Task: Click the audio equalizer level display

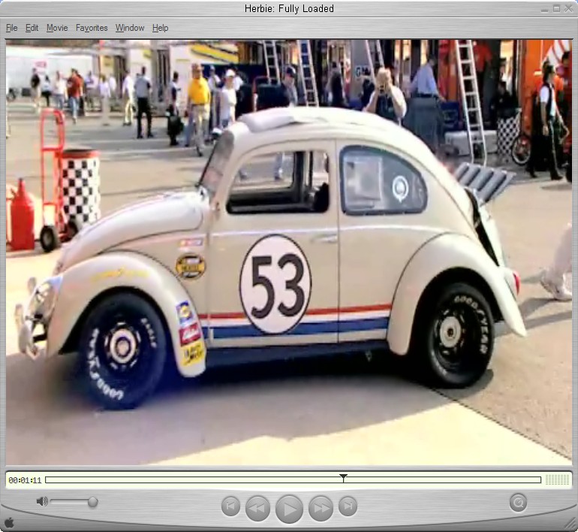Action: coord(557,479)
